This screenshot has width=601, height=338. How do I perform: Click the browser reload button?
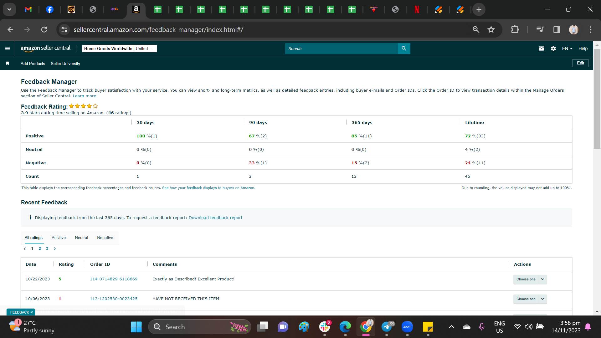point(44,29)
